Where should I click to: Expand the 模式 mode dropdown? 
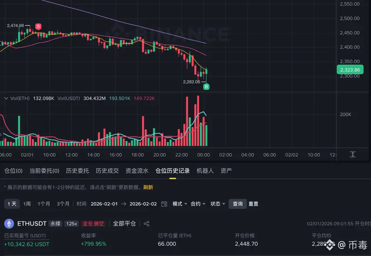180,204
